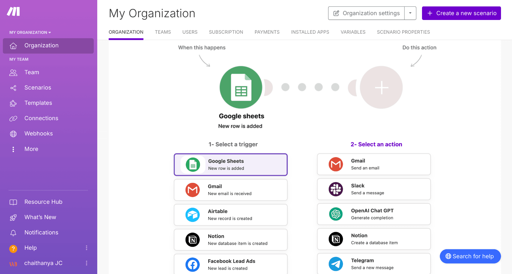
Task: Select the Google Sheets app icon in the trigger card
Action: pyautogui.click(x=192, y=164)
